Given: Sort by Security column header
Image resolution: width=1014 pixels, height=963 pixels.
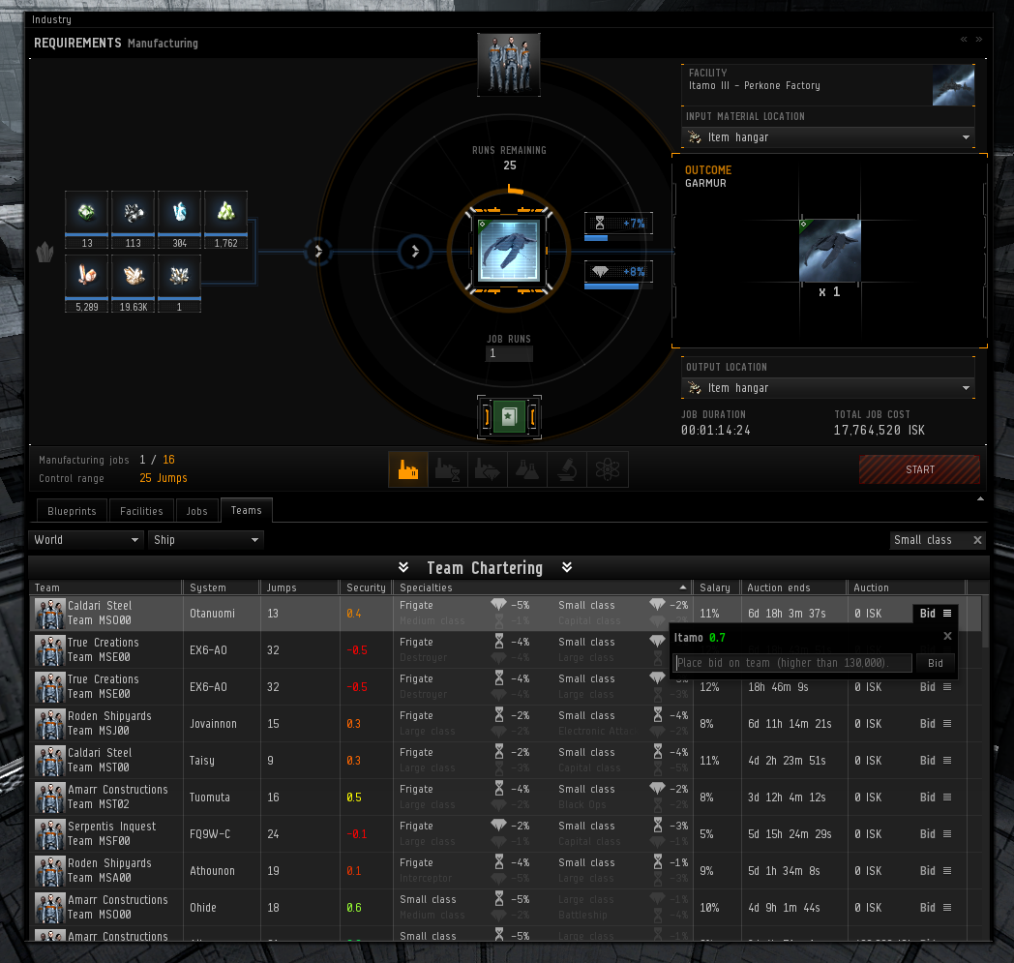Looking at the screenshot, I should click(x=366, y=587).
